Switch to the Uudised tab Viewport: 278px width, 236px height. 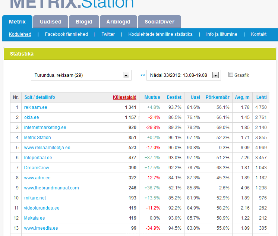coord(51,22)
